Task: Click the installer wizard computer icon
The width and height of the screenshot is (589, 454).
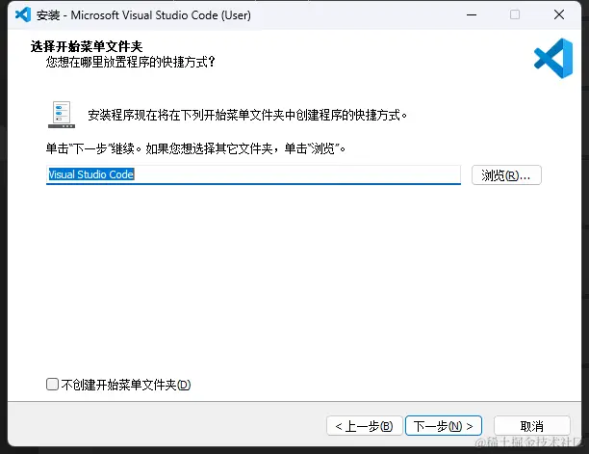Action: [x=62, y=115]
